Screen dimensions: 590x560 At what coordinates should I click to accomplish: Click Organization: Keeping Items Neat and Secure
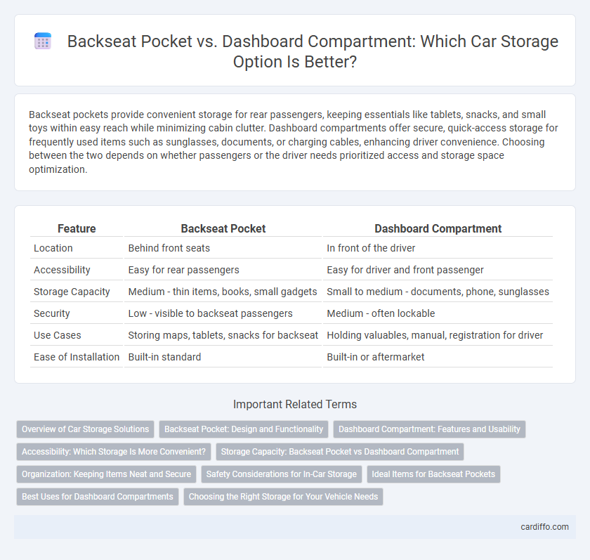[107, 474]
